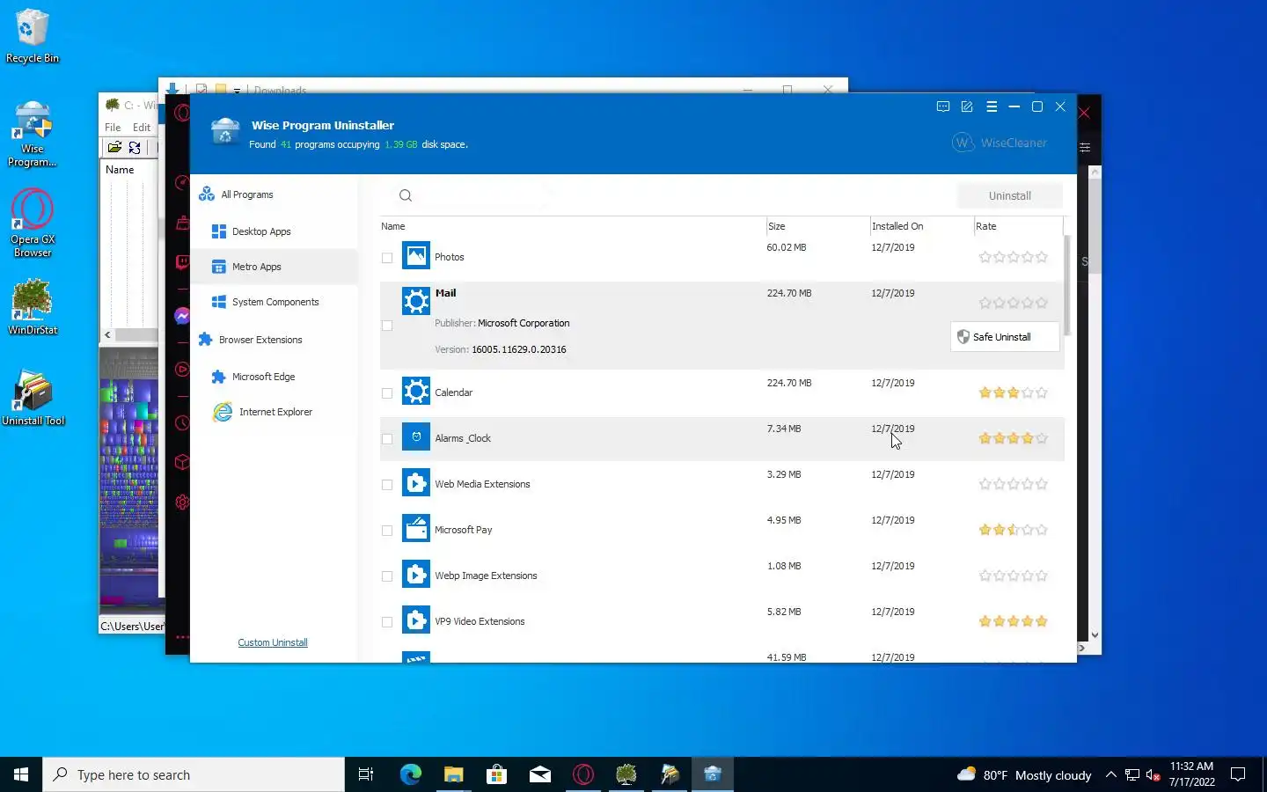Check the Microsoft Pay checkbox
This screenshot has width=1267, height=792.
tap(387, 531)
